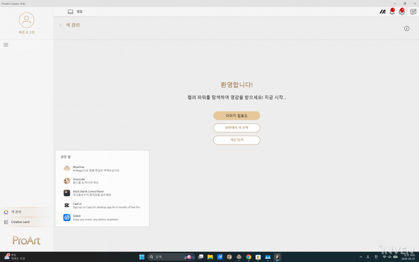Open the settings gear icon with badge

click(x=402, y=12)
